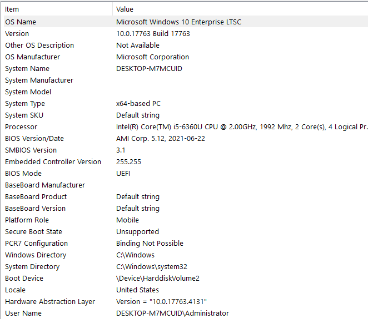
Task: Highlight the System Model row
Action: click(x=28, y=92)
